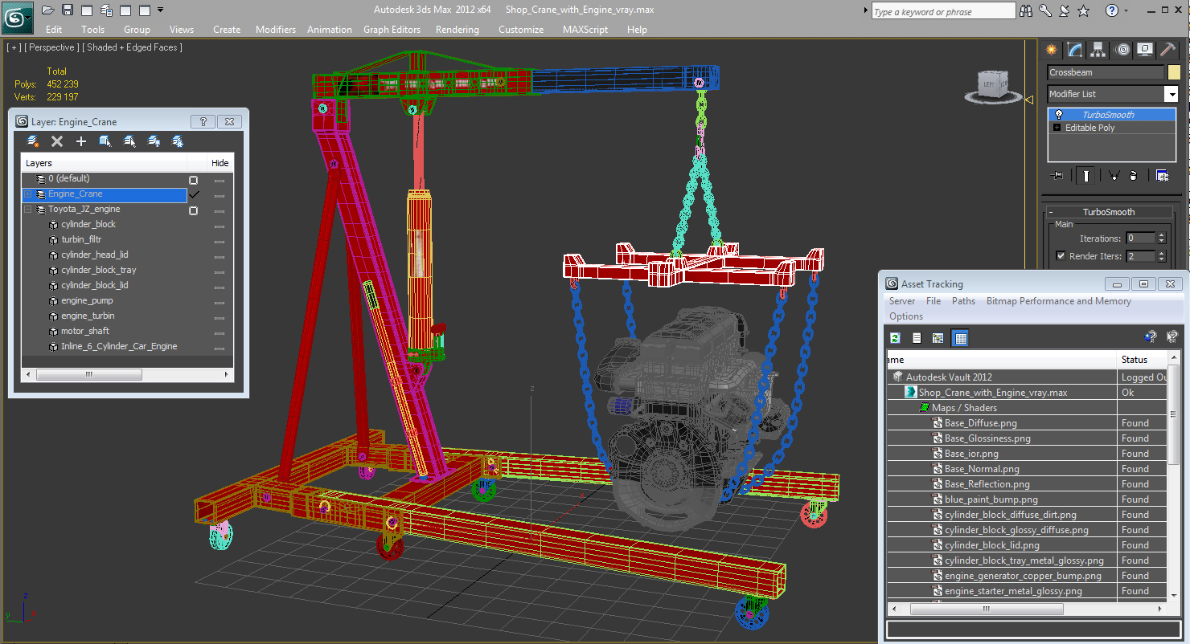Screen dimensions: 1190x644
Task: Click the Communication Center satellite icon
Action: (1065, 10)
